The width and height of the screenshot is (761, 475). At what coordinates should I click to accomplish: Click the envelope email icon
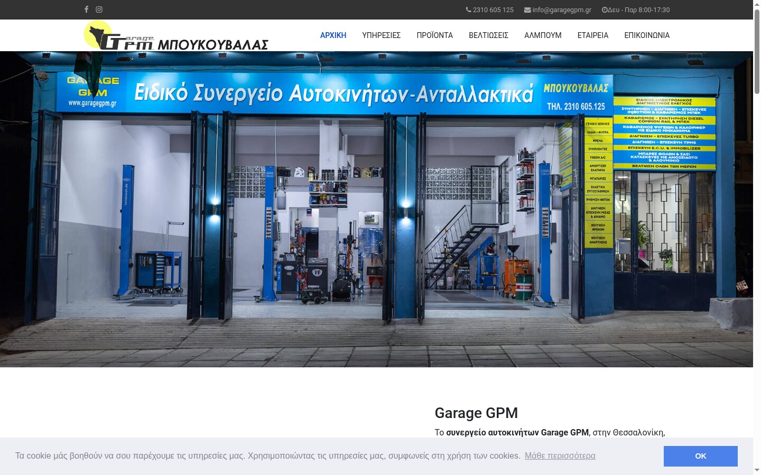(x=527, y=9)
